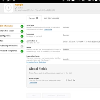Click the Application Id value text
Viewport: 100px width, 100px height.
click(81, 42)
